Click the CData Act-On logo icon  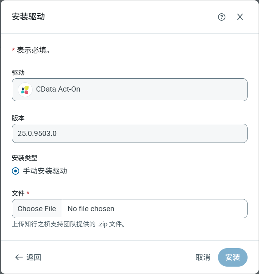point(25,90)
